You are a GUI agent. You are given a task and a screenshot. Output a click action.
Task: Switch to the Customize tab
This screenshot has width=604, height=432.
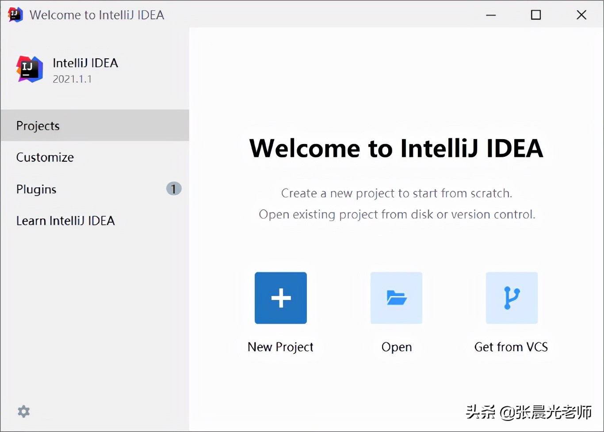point(45,157)
